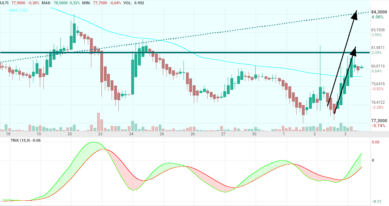Screen dimensions: 389x206
Task: Select the 81,9811 price axis label
Action: click(x=378, y=48)
